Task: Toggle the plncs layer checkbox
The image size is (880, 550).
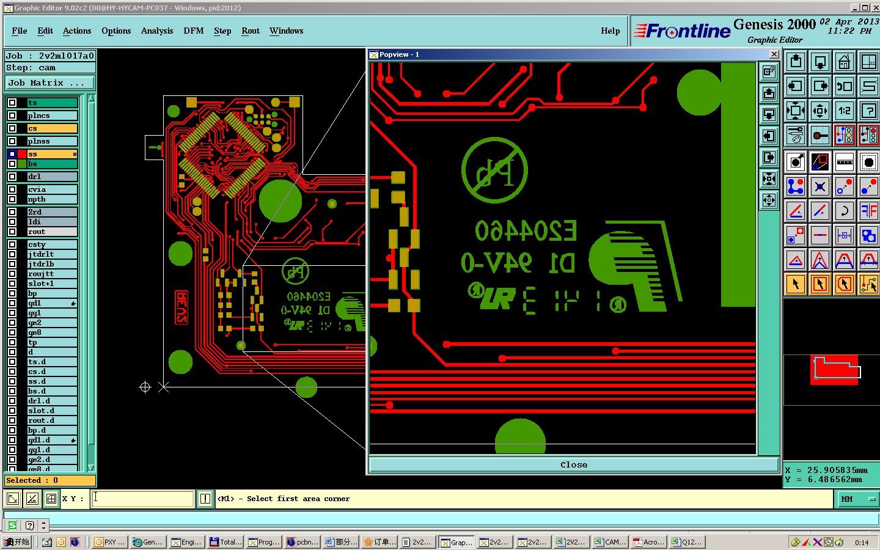Action: [x=12, y=116]
